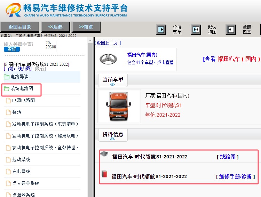Click open-folder icon beside 系统电路图
Screen dimensions: 261x197
click(7, 89)
